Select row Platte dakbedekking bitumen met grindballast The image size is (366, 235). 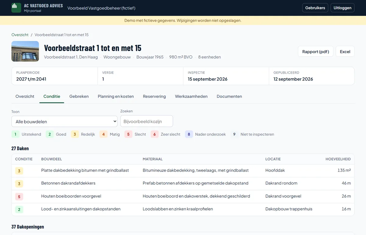click(x=183, y=171)
